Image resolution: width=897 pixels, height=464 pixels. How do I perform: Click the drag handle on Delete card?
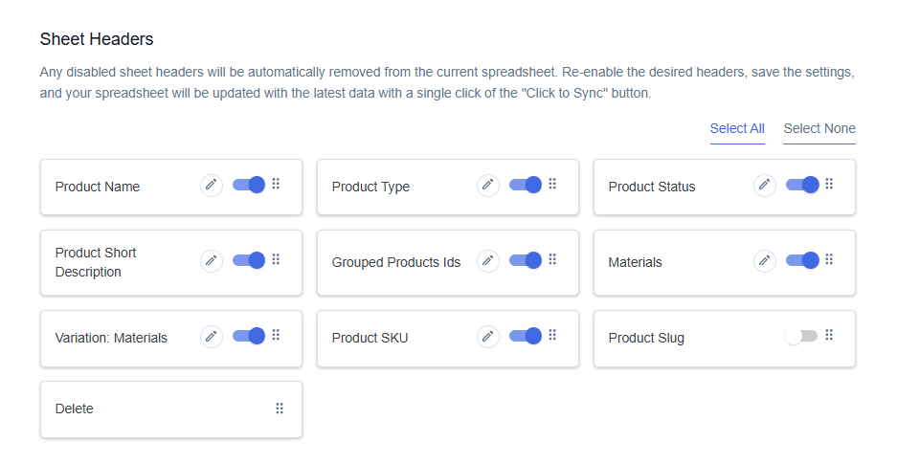click(x=280, y=408)
